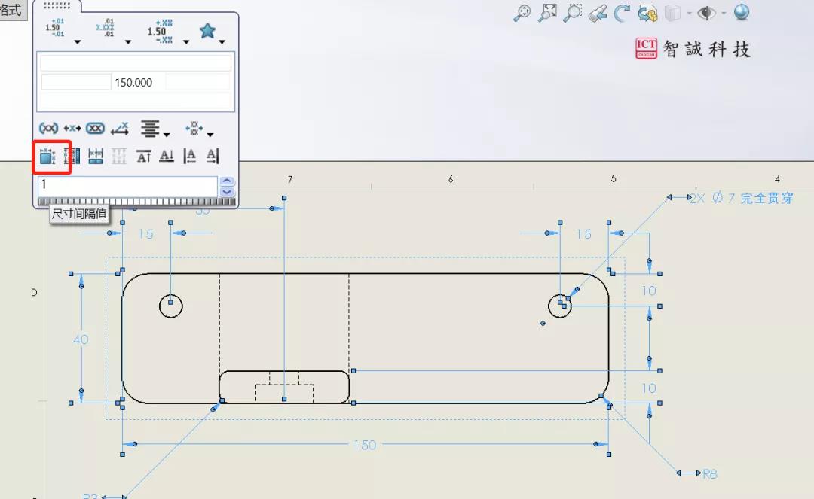Right justify the dimension text
The image size is (814, 499).
click(x=213, y=156)
